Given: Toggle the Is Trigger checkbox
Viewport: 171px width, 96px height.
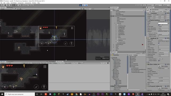Looking at the screenshot, I should click(x=159, y=70).
